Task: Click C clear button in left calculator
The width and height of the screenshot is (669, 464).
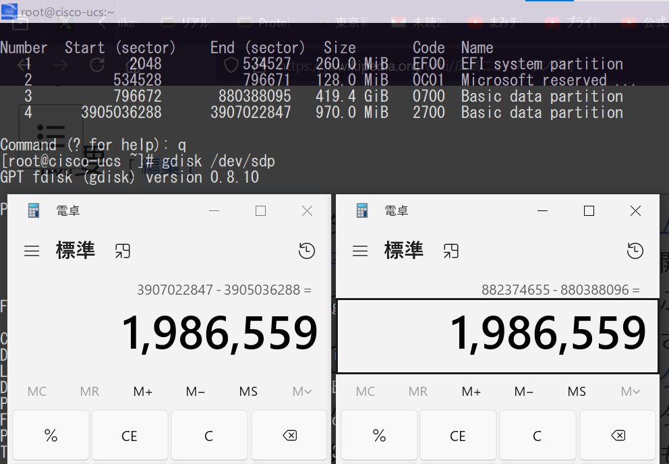Action: (x=208, y=436)
